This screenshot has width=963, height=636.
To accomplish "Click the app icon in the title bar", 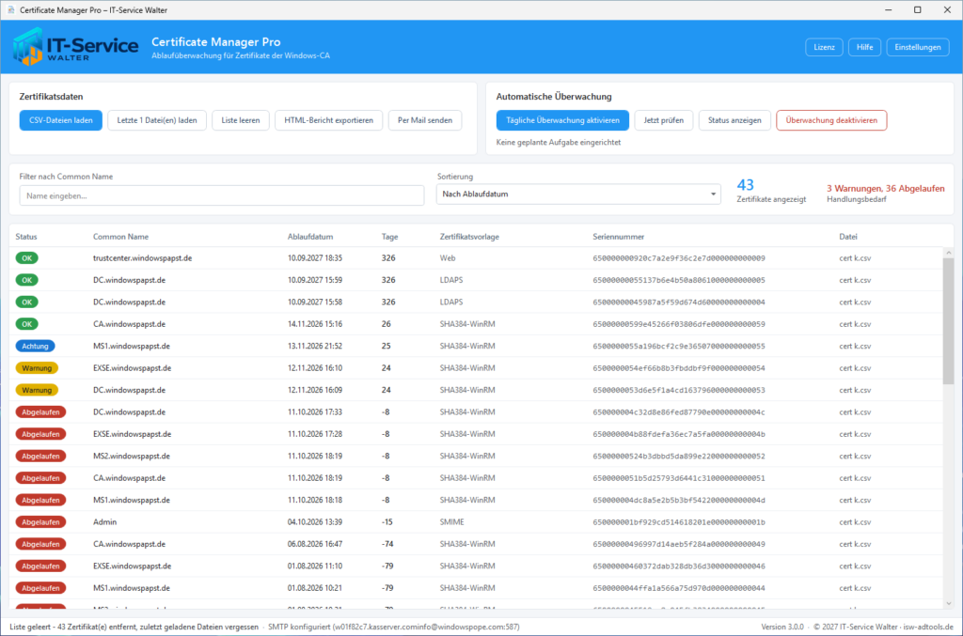I will point(10,9).
